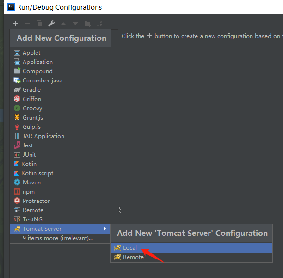Select Kotlin configuration

pyautogui.click(x=61, y=164)
